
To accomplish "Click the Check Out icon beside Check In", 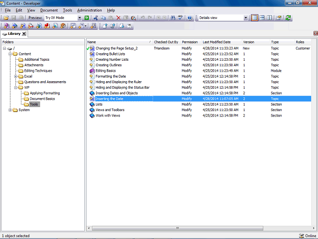I will pyautogui.click(x=113, y=26).
